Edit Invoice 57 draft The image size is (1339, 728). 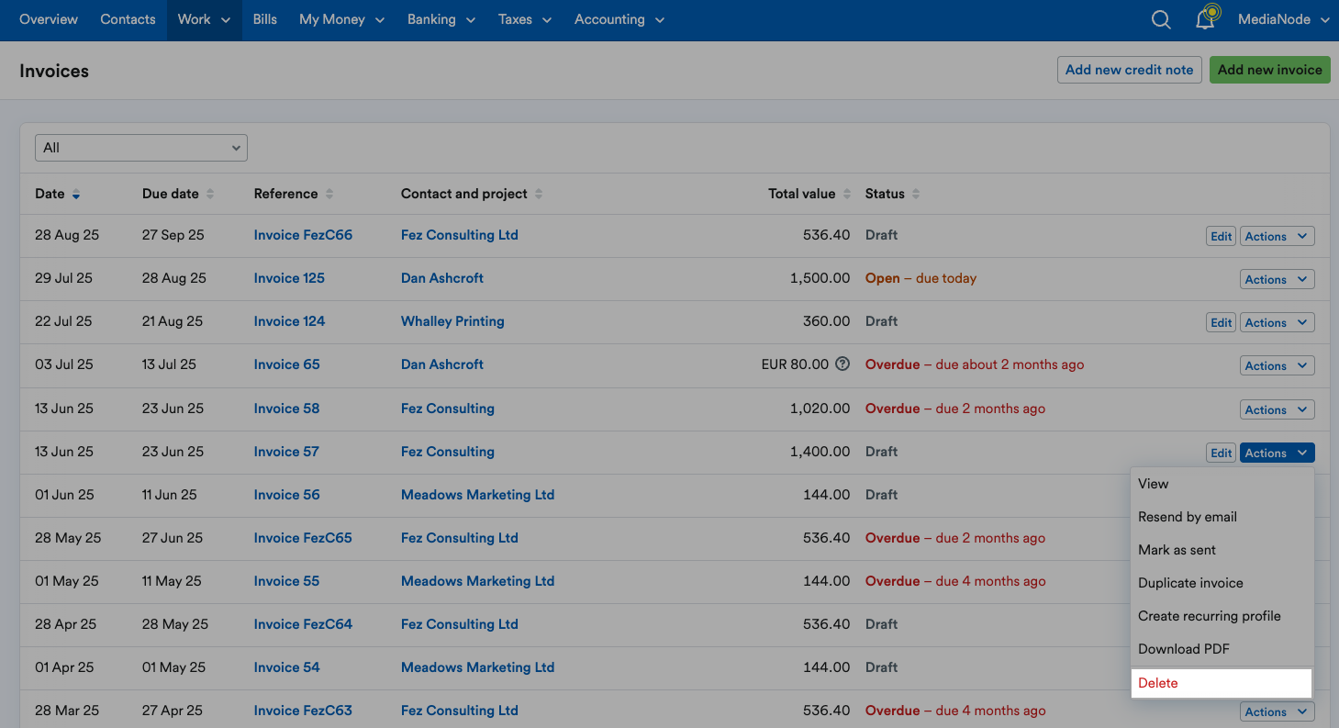(1221, 454)
